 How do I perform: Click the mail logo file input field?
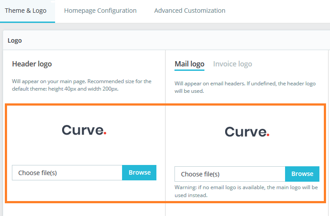[x=230, y=174]
